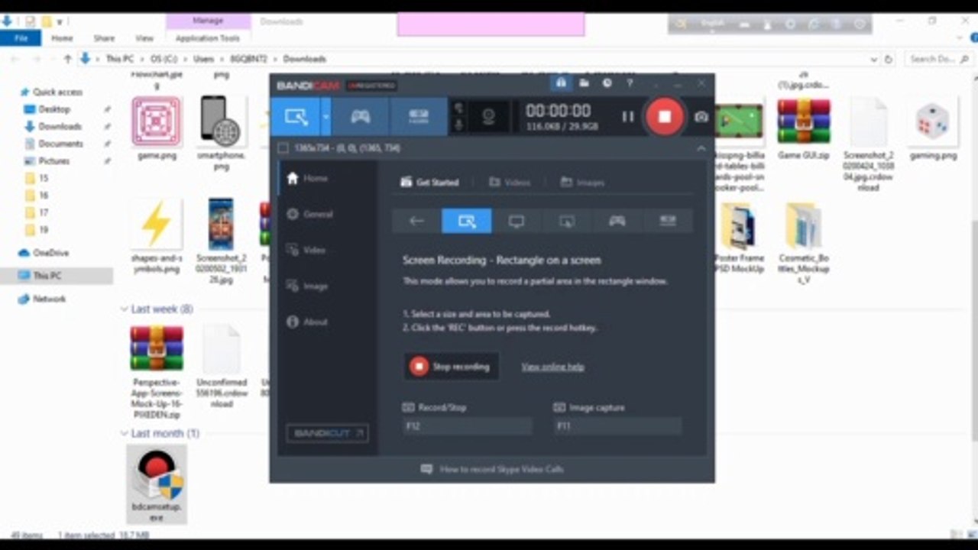Click the round red stop button
This screenshot has height=550, width=978.
point(664,117)
